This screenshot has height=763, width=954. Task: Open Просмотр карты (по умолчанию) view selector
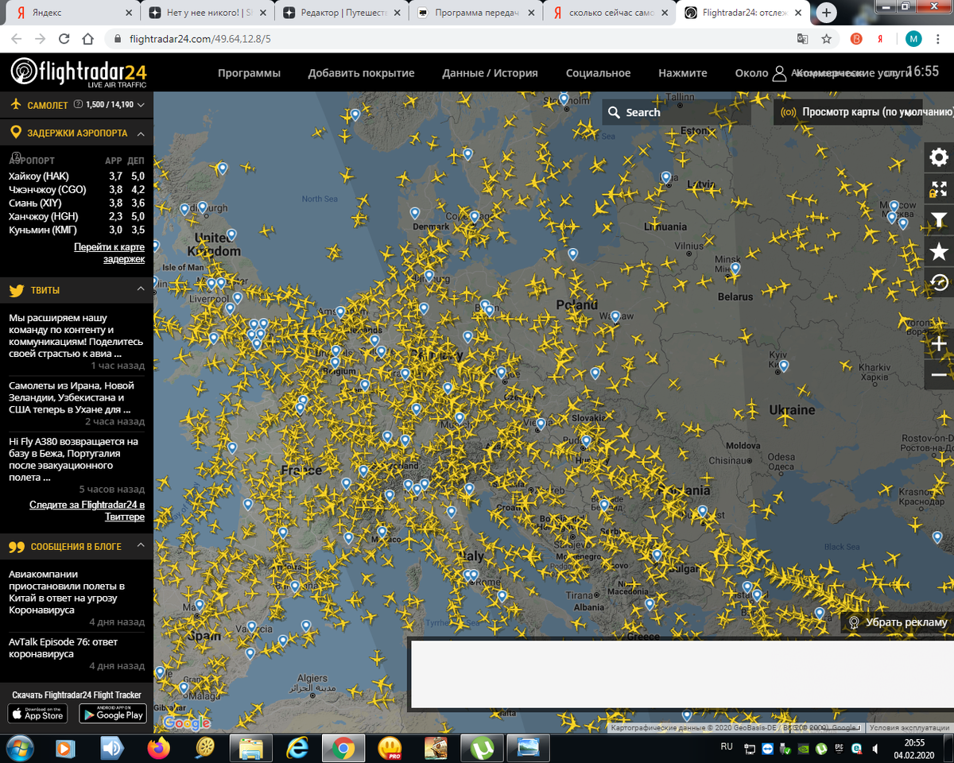coord(864,112)
